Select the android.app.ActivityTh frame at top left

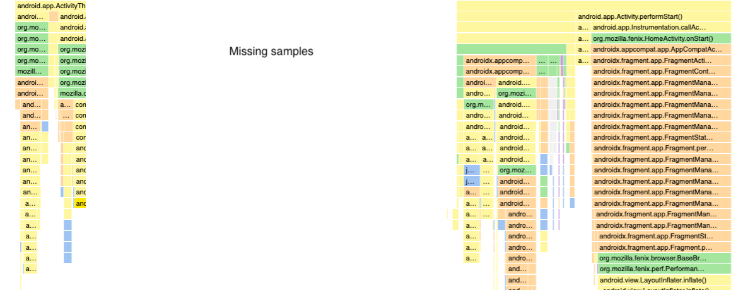coord(51,6)
